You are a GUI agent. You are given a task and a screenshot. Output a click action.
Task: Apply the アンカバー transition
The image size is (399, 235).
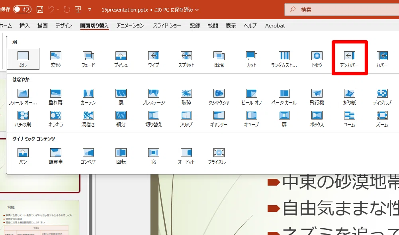349,59
